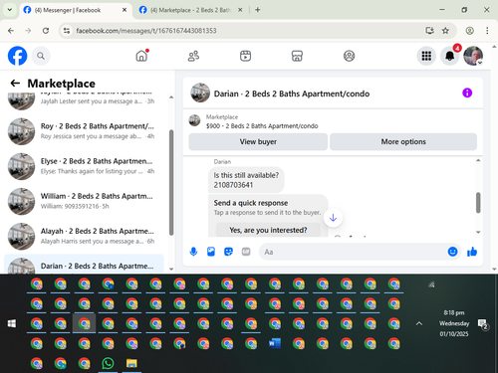
Task: Open the account profile picture menu
Action: [473, 56]
